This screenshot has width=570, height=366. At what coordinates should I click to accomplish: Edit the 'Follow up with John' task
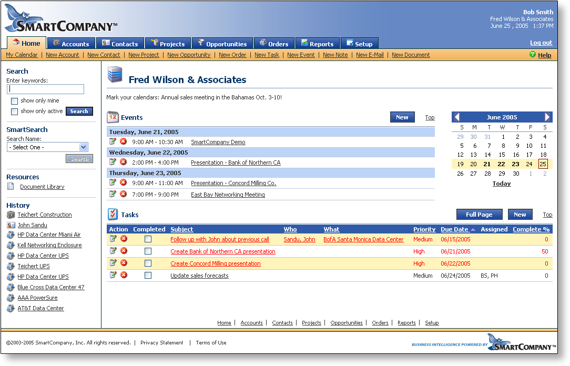[113, 238]
